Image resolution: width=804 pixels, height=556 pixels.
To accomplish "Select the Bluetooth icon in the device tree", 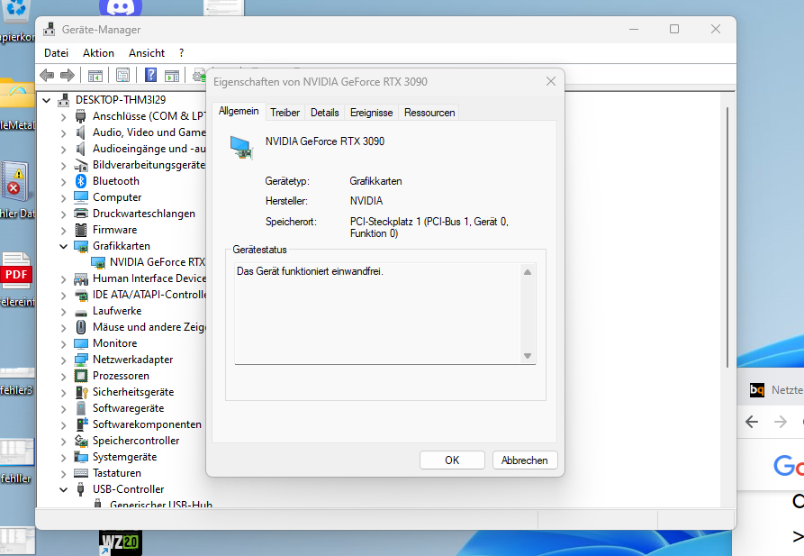I will 80,181.
